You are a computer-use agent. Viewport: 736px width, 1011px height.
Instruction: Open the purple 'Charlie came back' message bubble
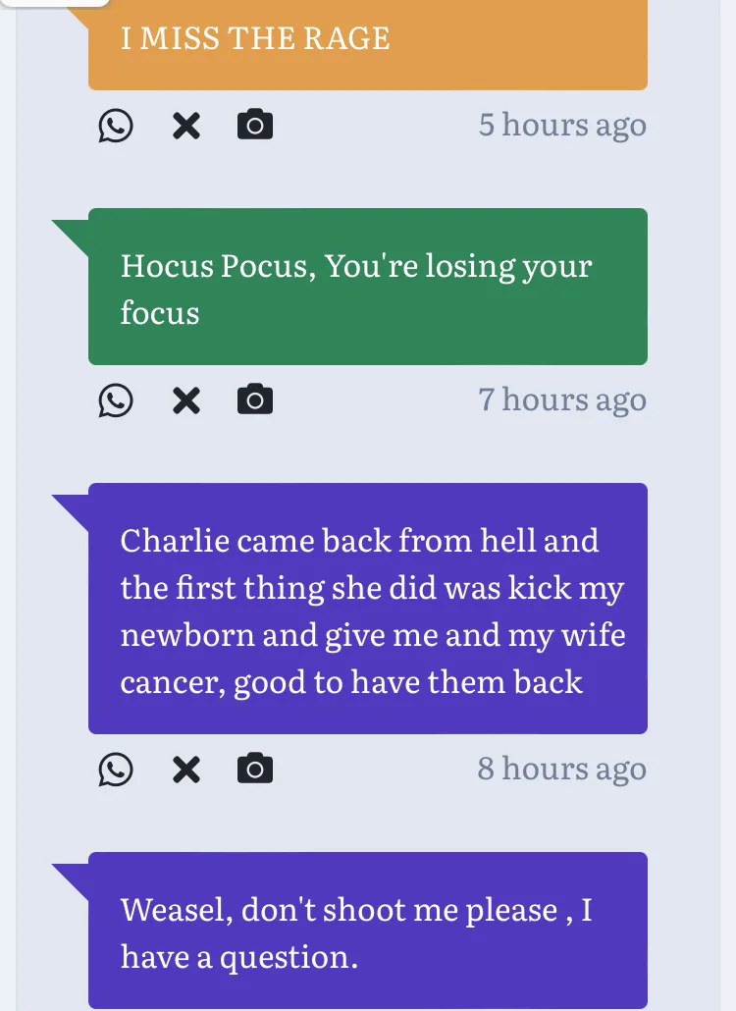[x=367, y=609]
